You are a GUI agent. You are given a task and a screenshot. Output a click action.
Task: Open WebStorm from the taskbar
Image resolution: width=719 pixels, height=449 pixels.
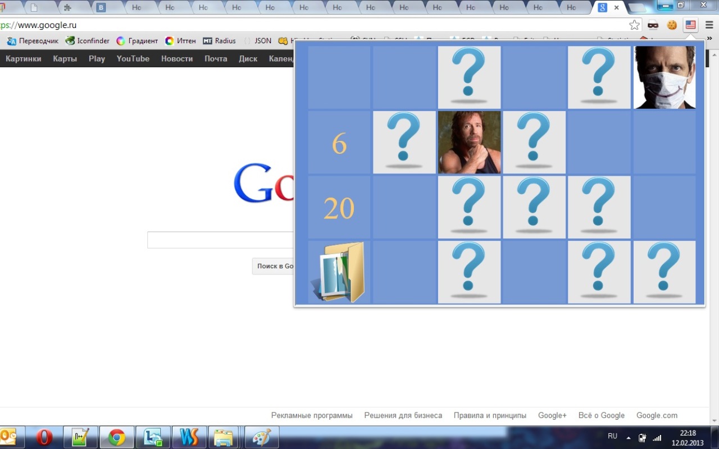(189, 437)
